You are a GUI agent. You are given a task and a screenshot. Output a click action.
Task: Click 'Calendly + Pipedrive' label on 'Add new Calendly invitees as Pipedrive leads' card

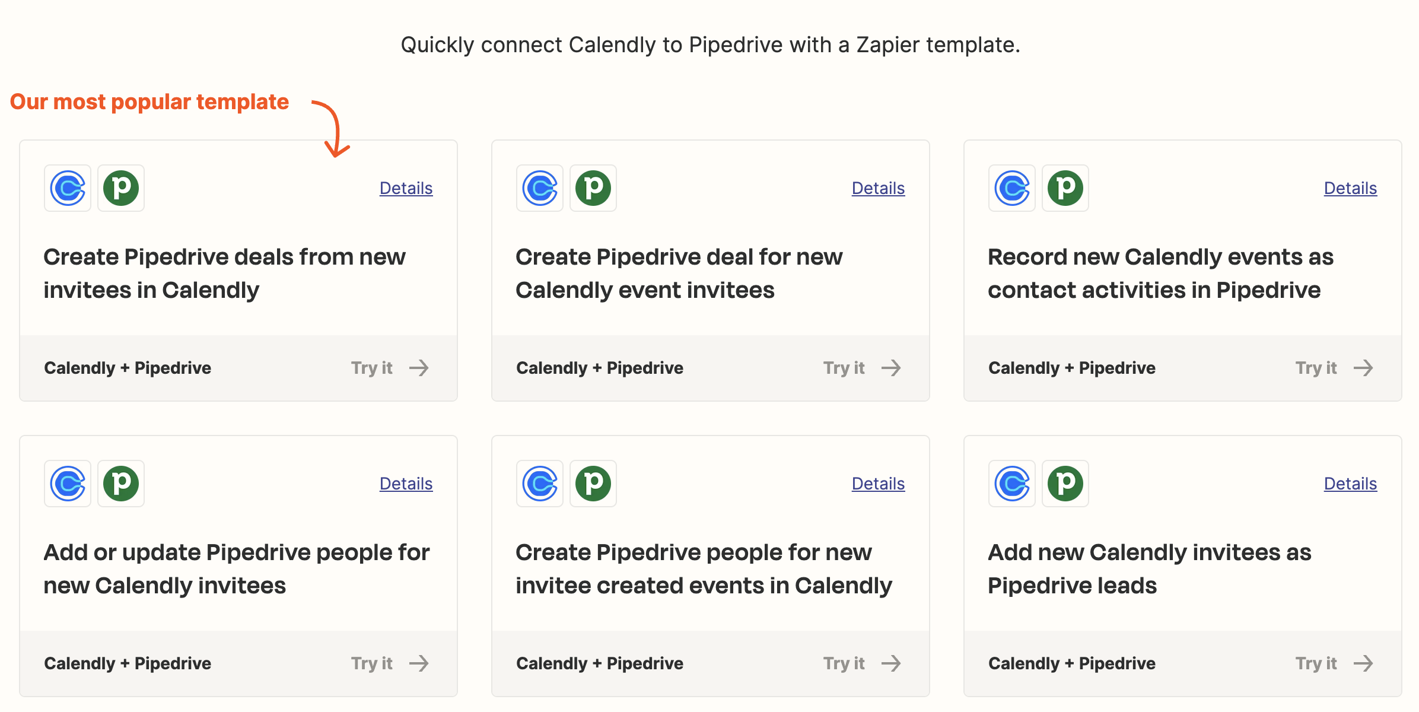[1072, 663]
